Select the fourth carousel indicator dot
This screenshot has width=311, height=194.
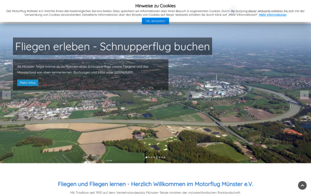pyautogui.click(x=154, y=157)
